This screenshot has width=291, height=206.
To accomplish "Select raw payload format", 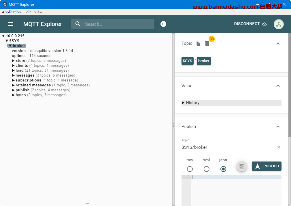I will 190,169.
